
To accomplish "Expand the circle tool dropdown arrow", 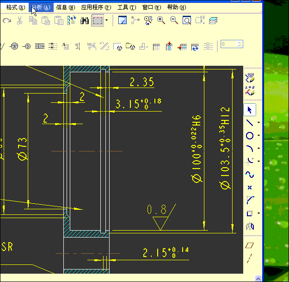I will tap(259, 136).
